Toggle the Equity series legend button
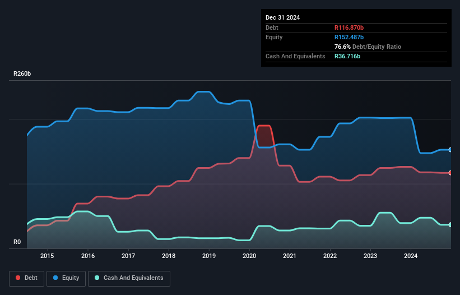This screenshot has width=460, height=295. point(66,278)
